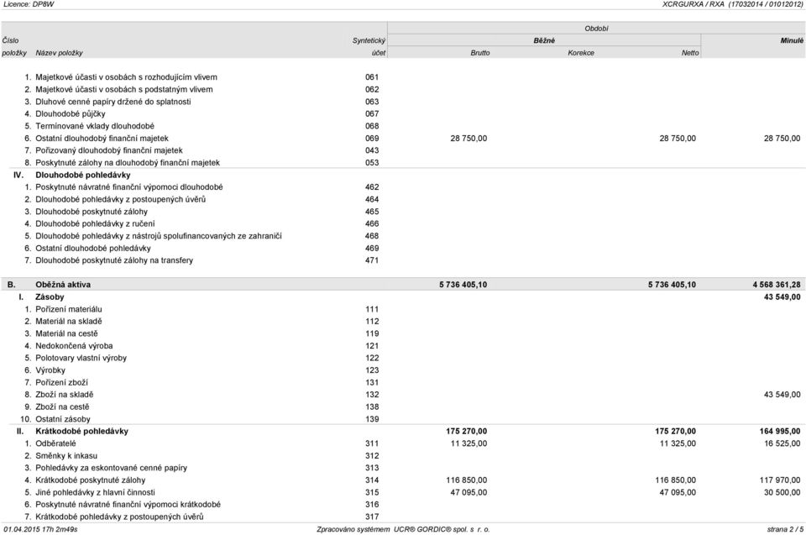
Task: Click 'Termínované vklady dlouhodobé'
Action: coord(95,126)
